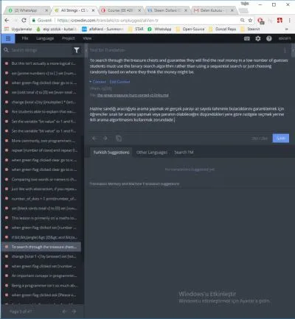Open the Project menu
Image resolution: width=295 pixels, height=319 pixels.
pos(69,38)
